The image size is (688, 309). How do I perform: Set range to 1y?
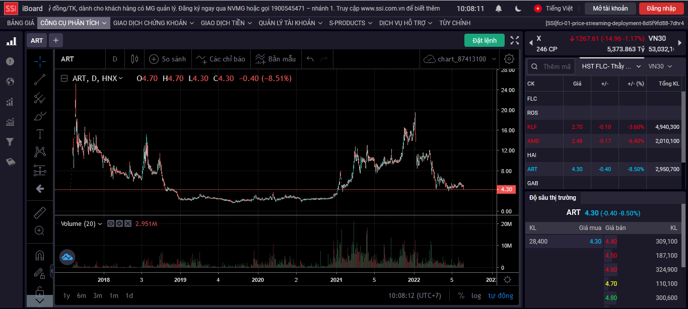[66, 295]
